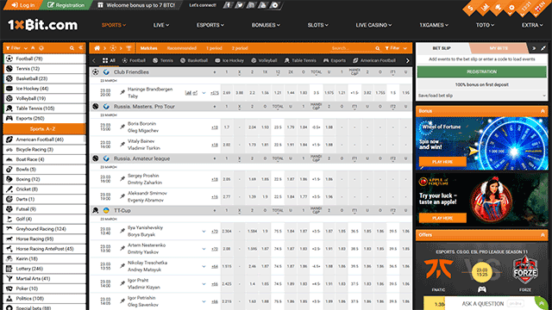This screenshot has height=310, width=552.
Task: Open the Filter dropdown in left sidebar
Action: pos(16,48)
